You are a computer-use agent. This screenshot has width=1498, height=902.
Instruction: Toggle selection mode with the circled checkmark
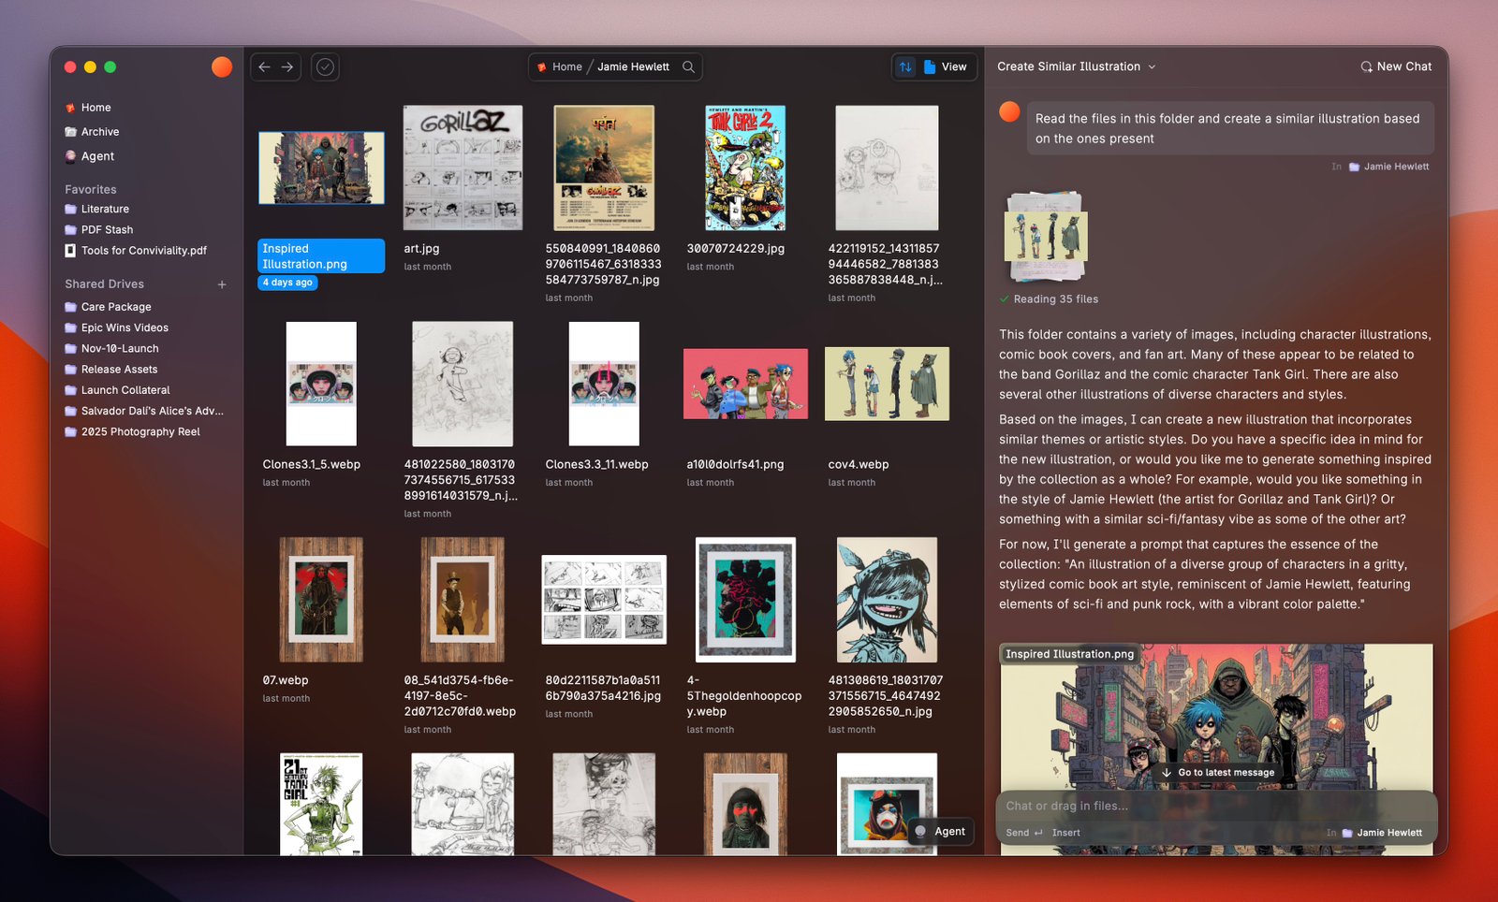coord(325,66)
